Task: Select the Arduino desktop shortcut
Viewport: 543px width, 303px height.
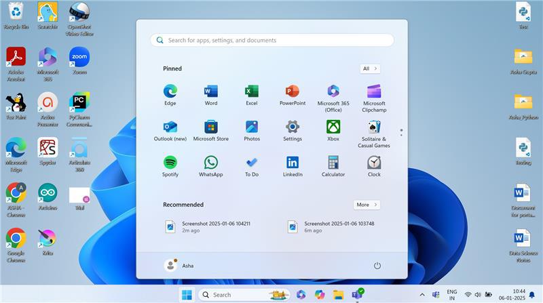Action: (x=48, y=197)
